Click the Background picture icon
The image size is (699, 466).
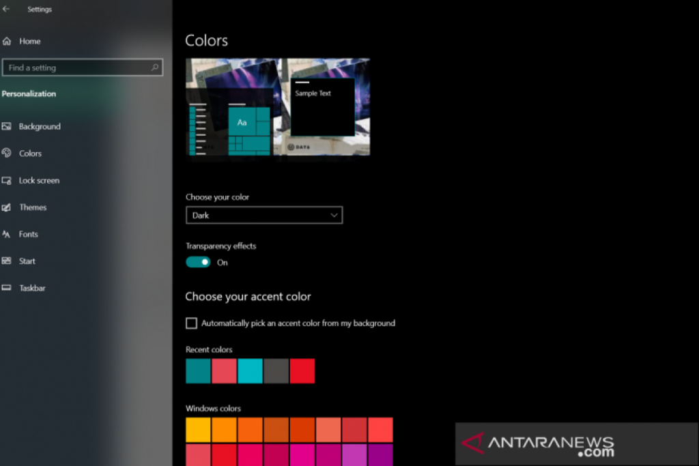(x=7, y=127)
